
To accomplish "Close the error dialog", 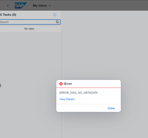I will (111, 108).
